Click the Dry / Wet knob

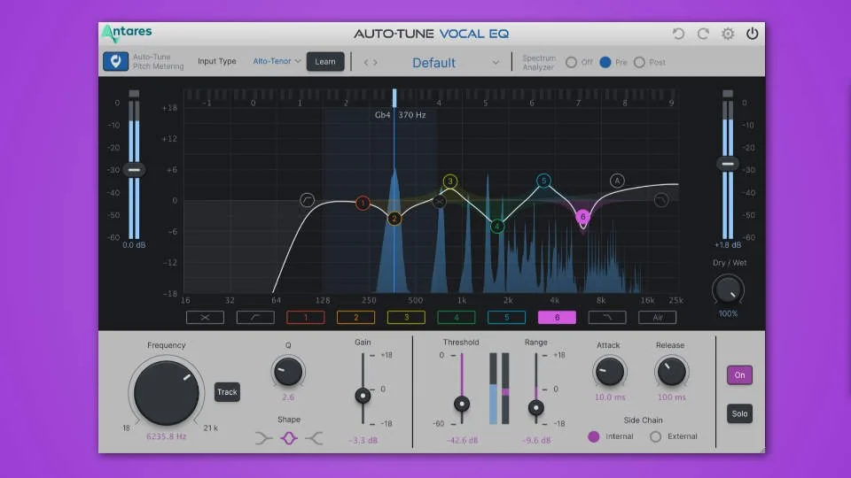click(x=728, y=290)
